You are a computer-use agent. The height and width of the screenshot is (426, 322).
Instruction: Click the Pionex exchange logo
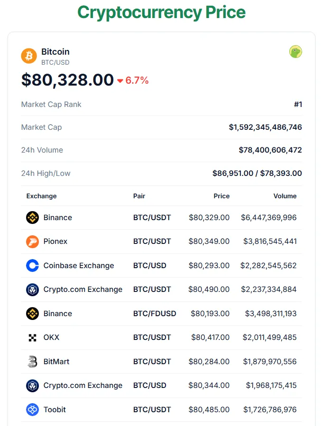coord(32,242)
